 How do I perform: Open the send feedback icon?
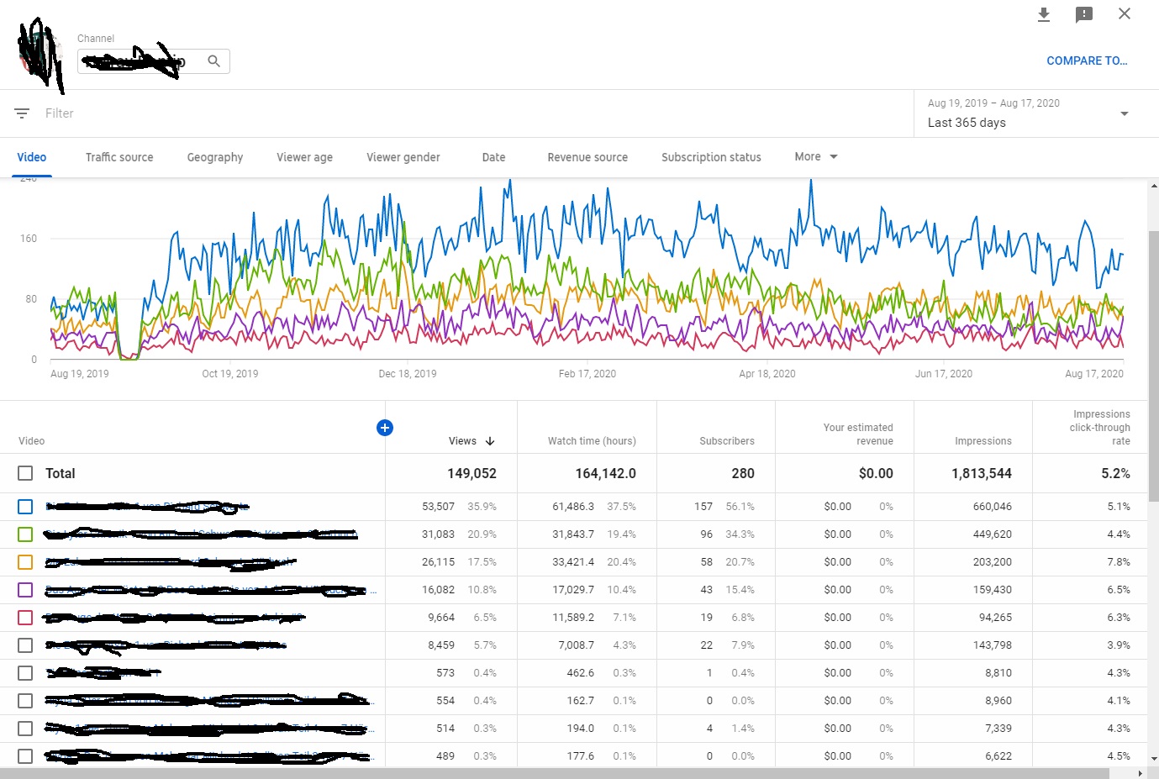point(1084,14)
